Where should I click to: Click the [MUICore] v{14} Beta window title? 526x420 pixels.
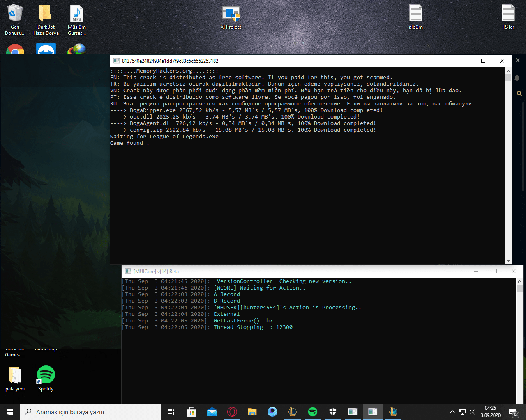[156, 272]
